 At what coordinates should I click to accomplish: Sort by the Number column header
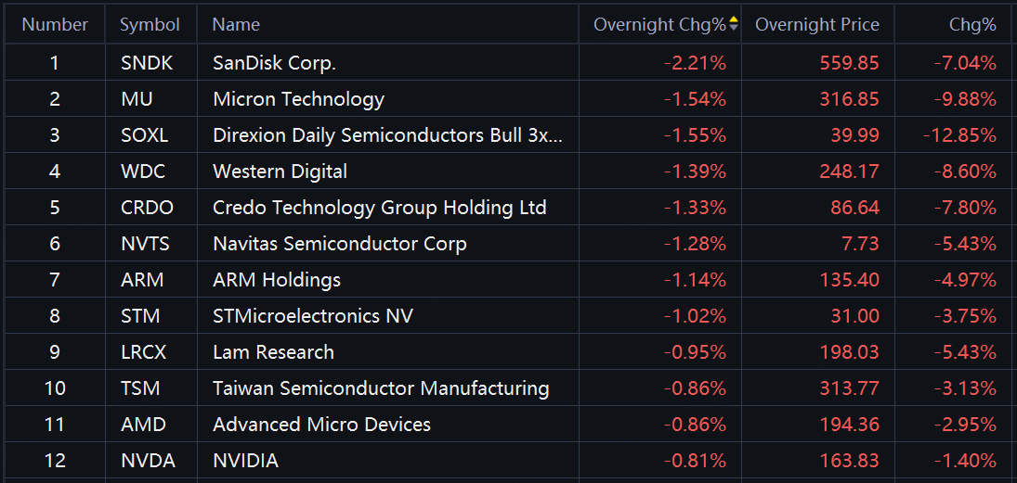(55, 25)
